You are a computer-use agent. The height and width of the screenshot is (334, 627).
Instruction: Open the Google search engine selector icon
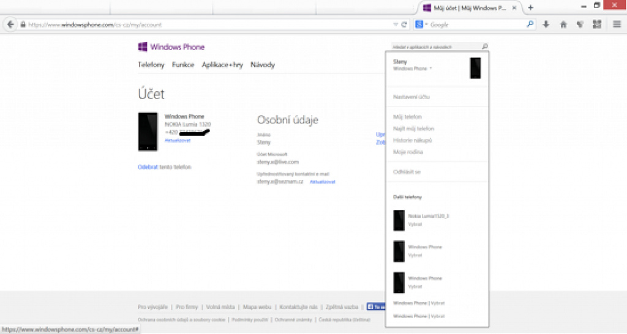419,24
